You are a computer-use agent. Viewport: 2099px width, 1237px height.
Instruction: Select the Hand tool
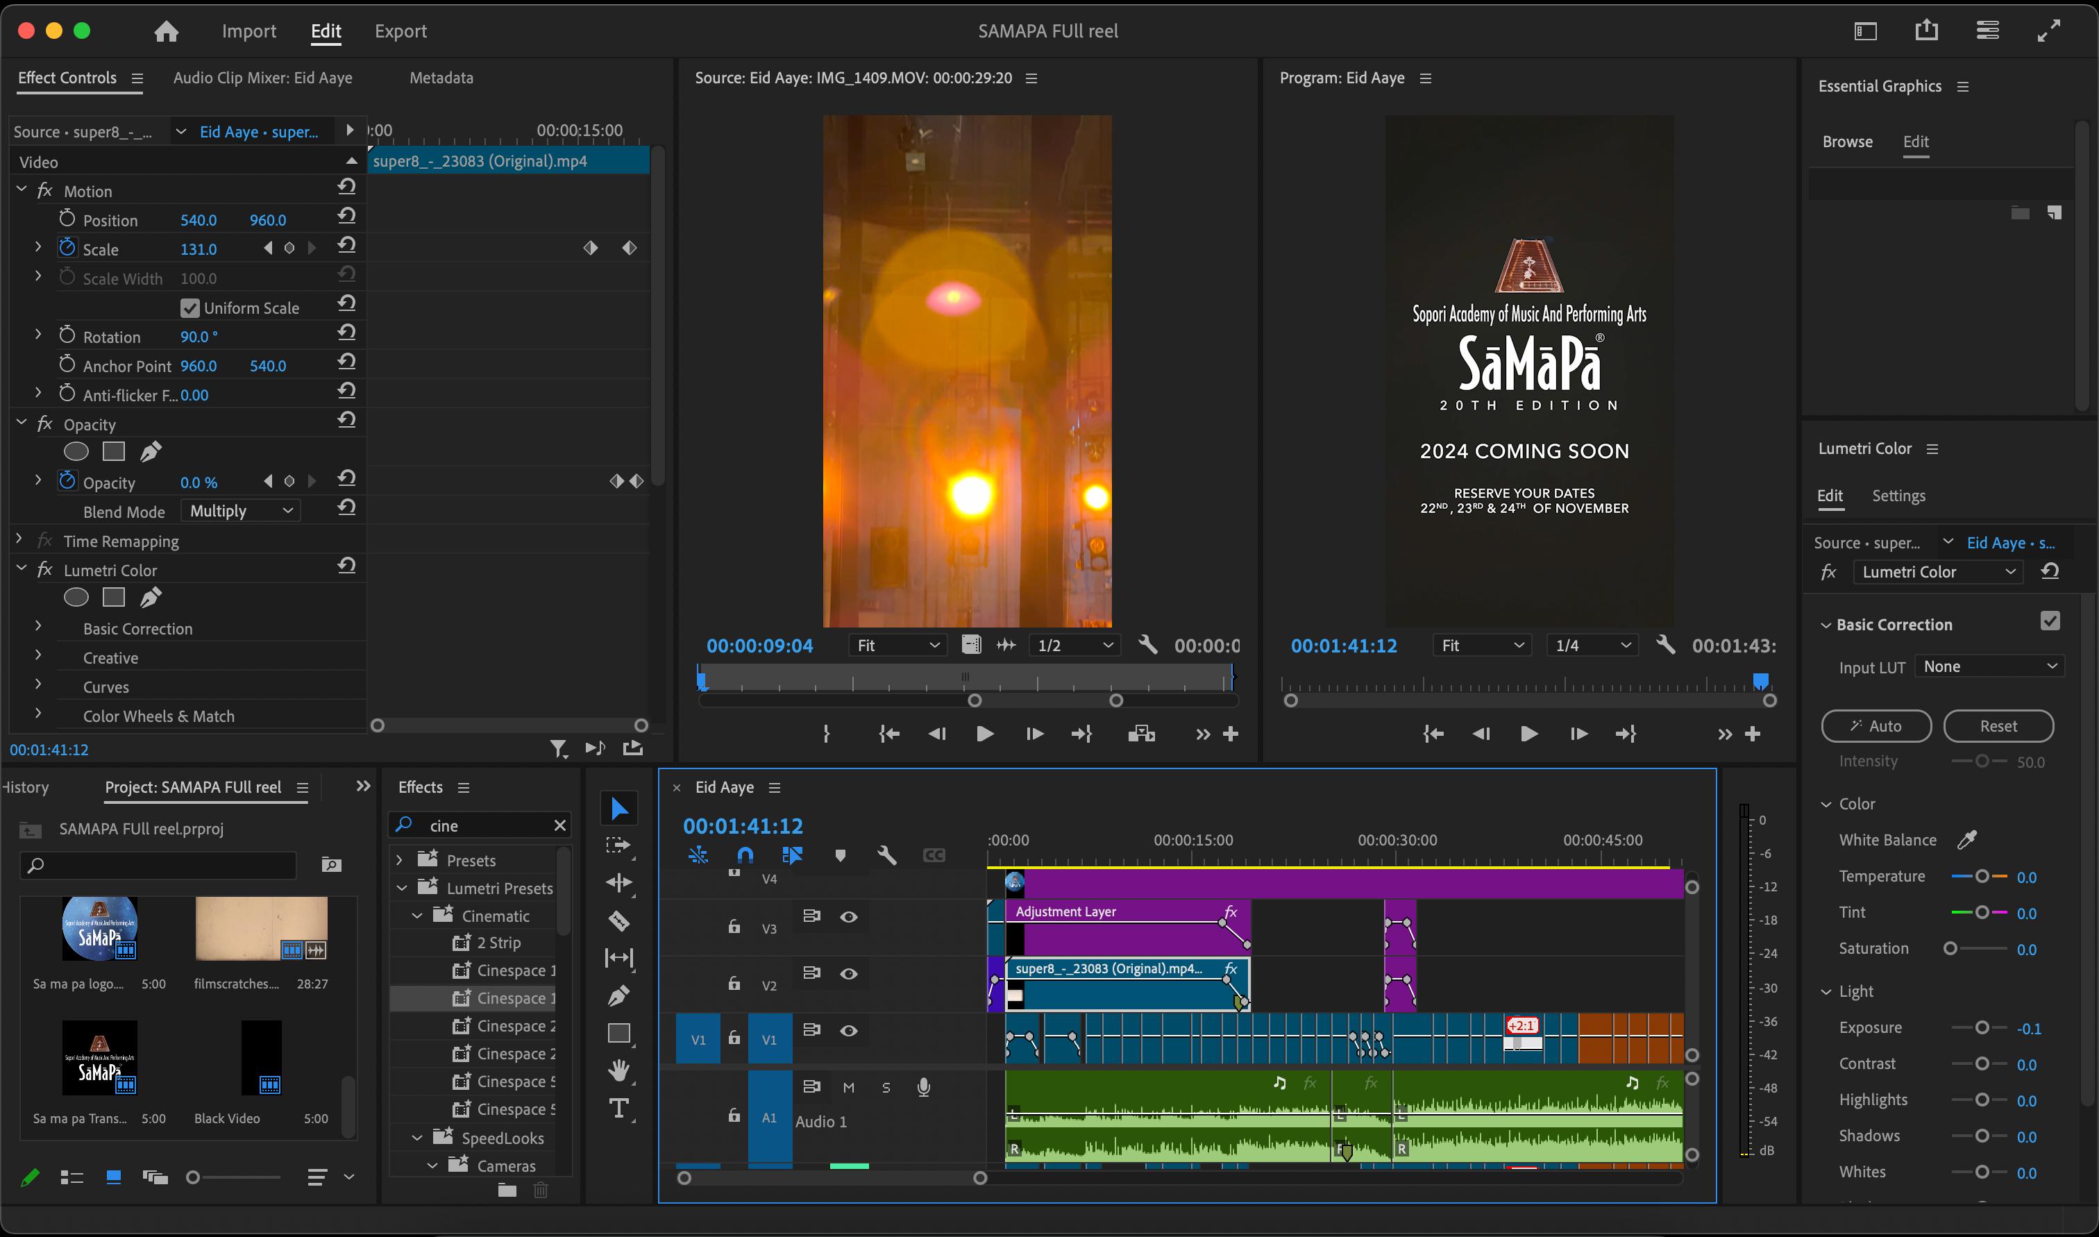pos(619,1070)
